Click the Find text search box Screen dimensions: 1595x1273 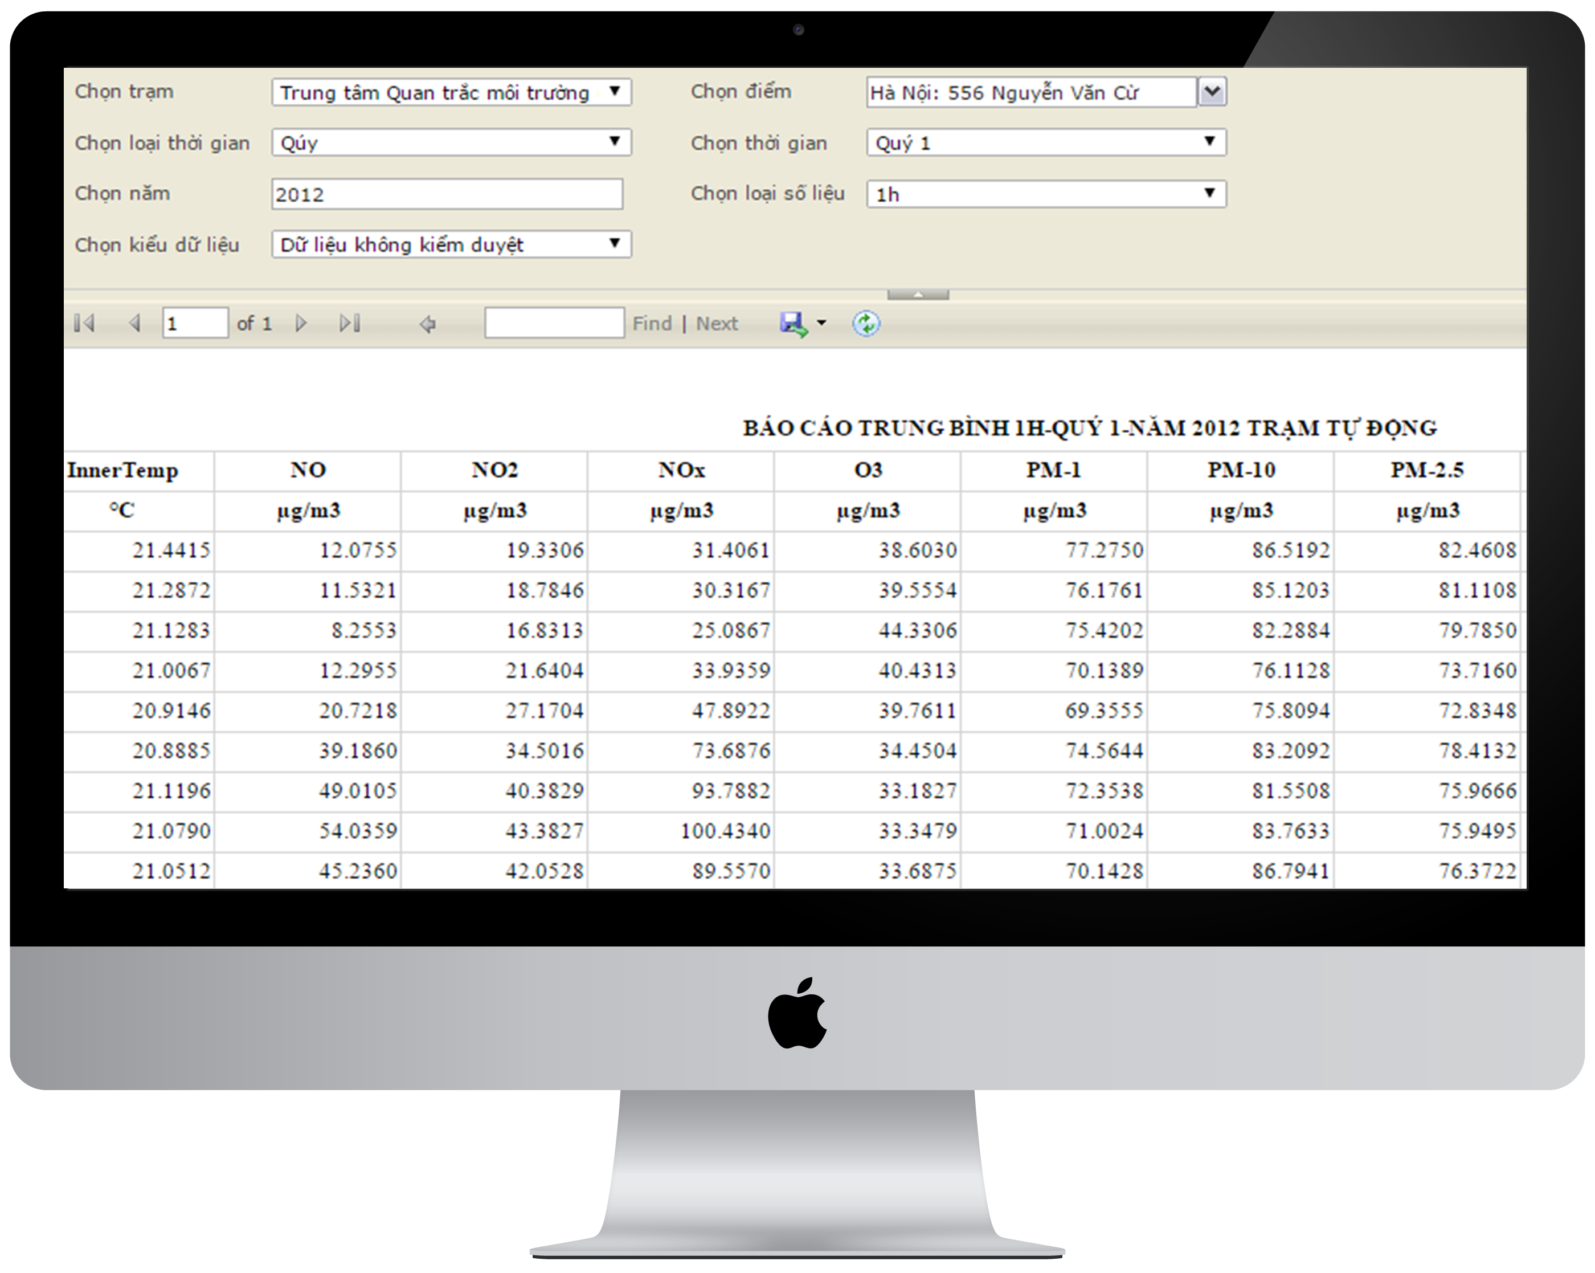(x=554, y=324)
